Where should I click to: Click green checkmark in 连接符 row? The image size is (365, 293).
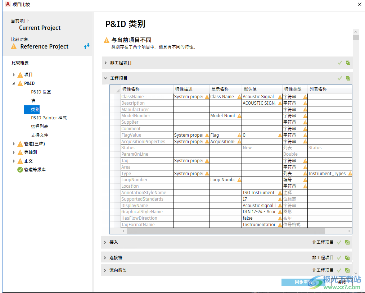pyautogui.click(x=339, y=258)
